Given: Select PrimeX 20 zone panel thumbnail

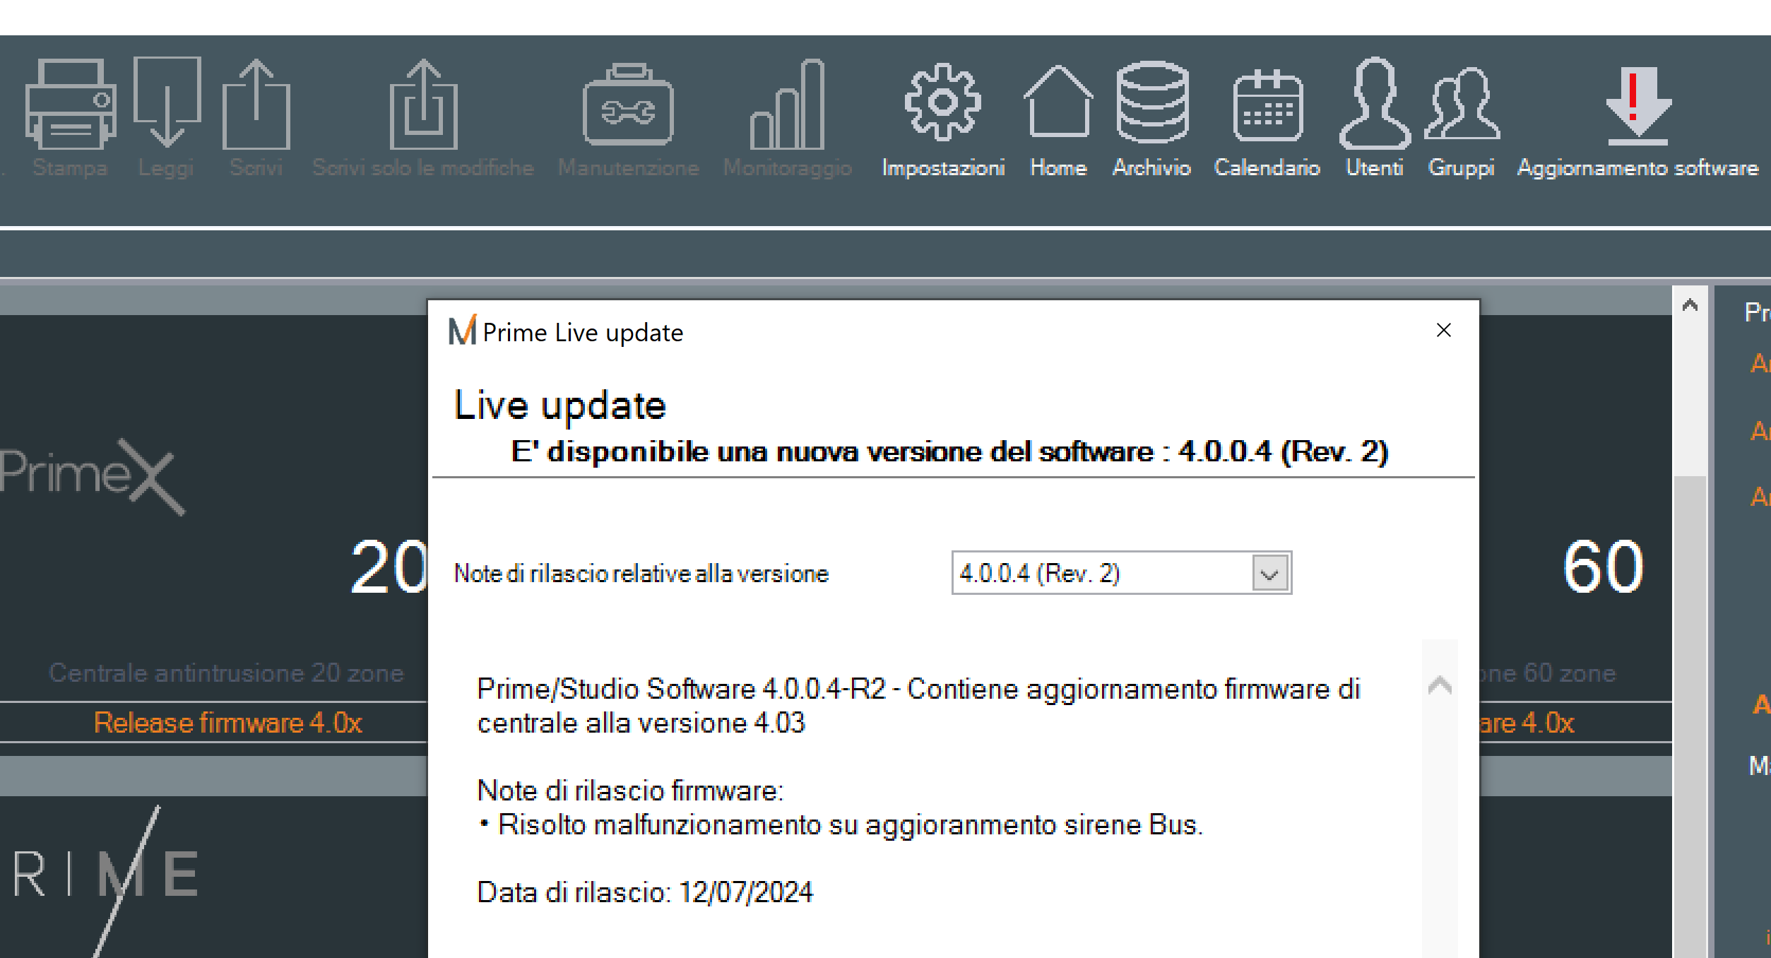Looking at the screenshot, I should coord(214,507).
